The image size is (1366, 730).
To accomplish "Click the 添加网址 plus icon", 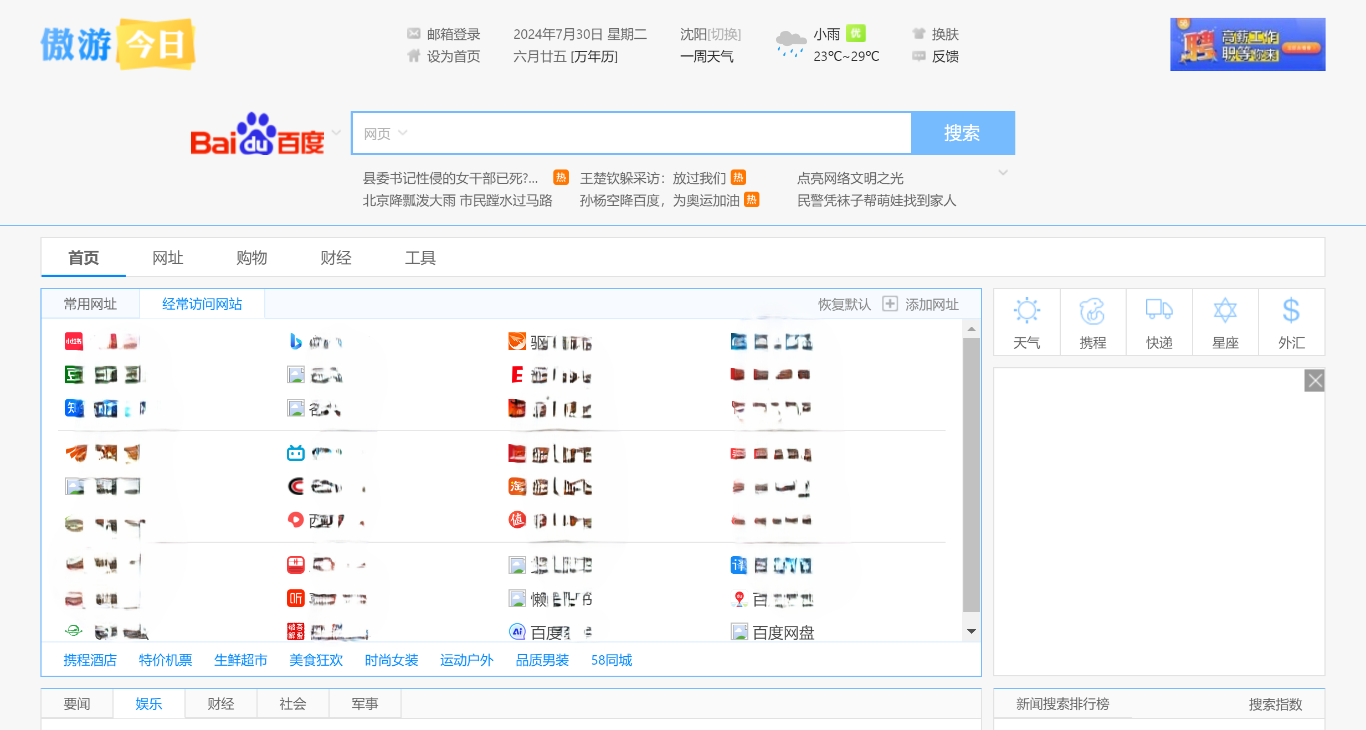I will [x=890, y=304].
